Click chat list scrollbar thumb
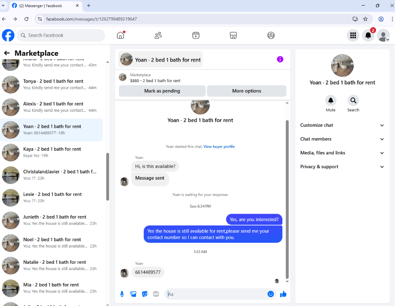 (107, 176)
